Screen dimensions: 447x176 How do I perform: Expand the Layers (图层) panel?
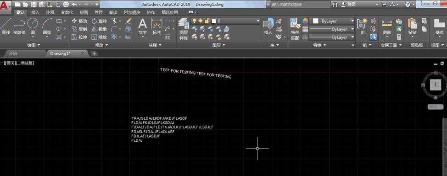[218, 45]
